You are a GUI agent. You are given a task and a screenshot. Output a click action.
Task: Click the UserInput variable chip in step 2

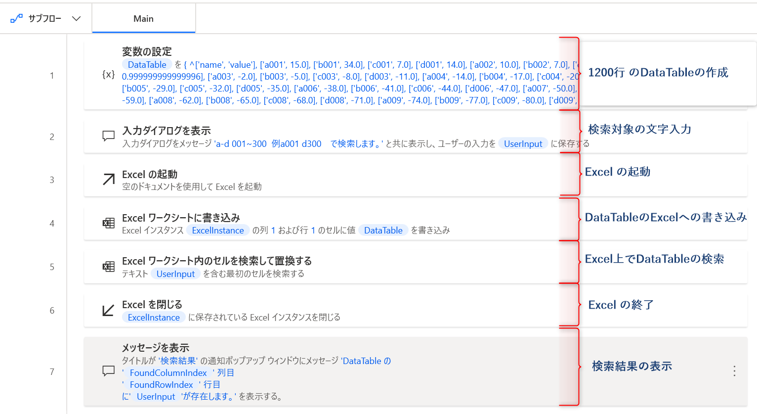tap(523, 144)
